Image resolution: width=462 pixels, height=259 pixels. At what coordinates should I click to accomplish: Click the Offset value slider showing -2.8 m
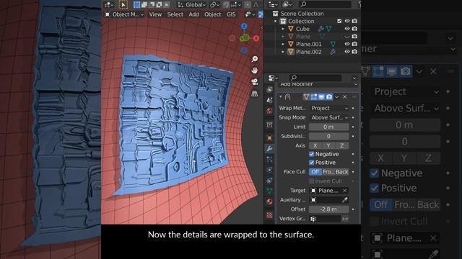click(329, 209)
